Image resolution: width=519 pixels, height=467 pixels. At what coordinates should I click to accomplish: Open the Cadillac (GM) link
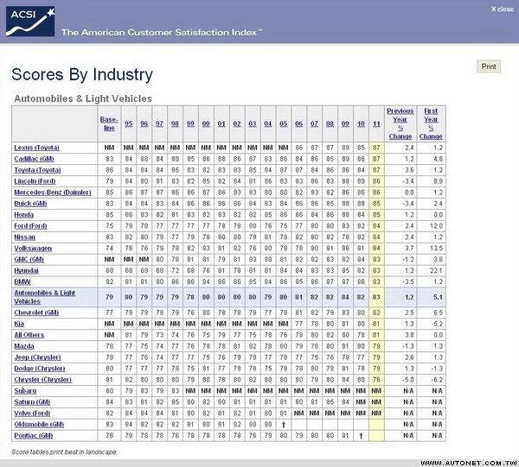point(34,159)
